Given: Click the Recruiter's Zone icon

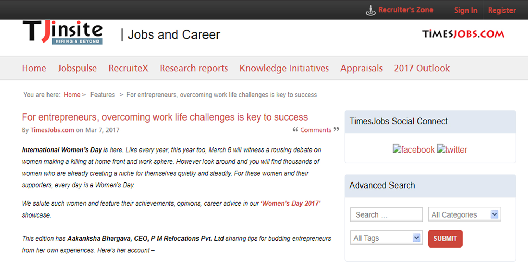Looking at the screenshot, I should (371, 11).
